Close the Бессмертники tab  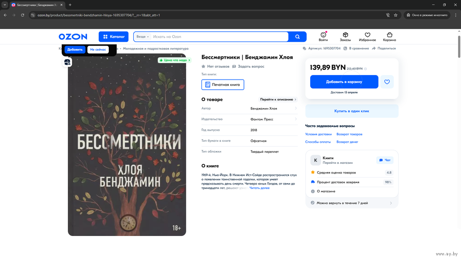(x=61, y=5)
